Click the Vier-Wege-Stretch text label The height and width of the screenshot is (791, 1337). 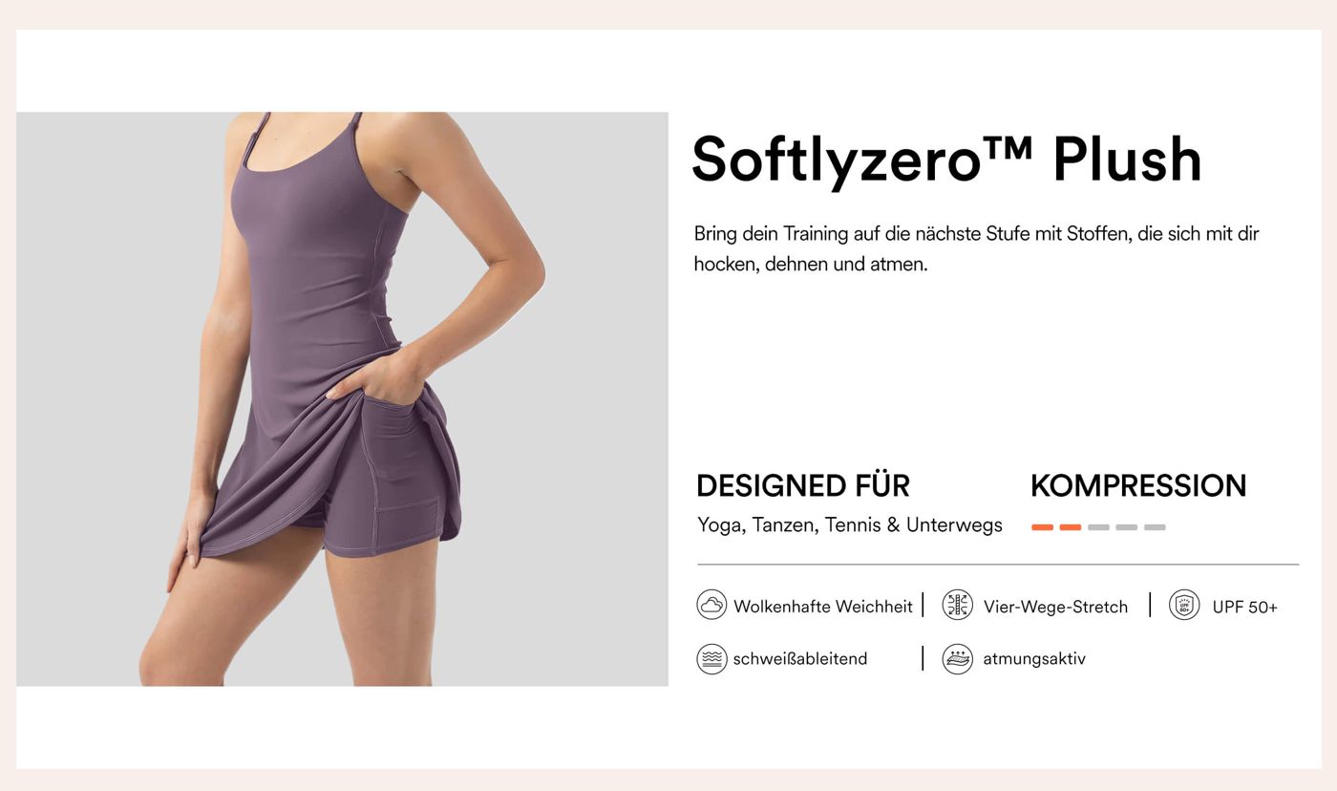coord(1055,607)
